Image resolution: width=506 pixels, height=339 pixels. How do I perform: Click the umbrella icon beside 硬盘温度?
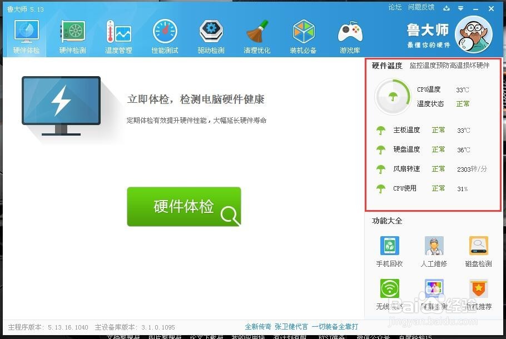[x=381, y=149]
